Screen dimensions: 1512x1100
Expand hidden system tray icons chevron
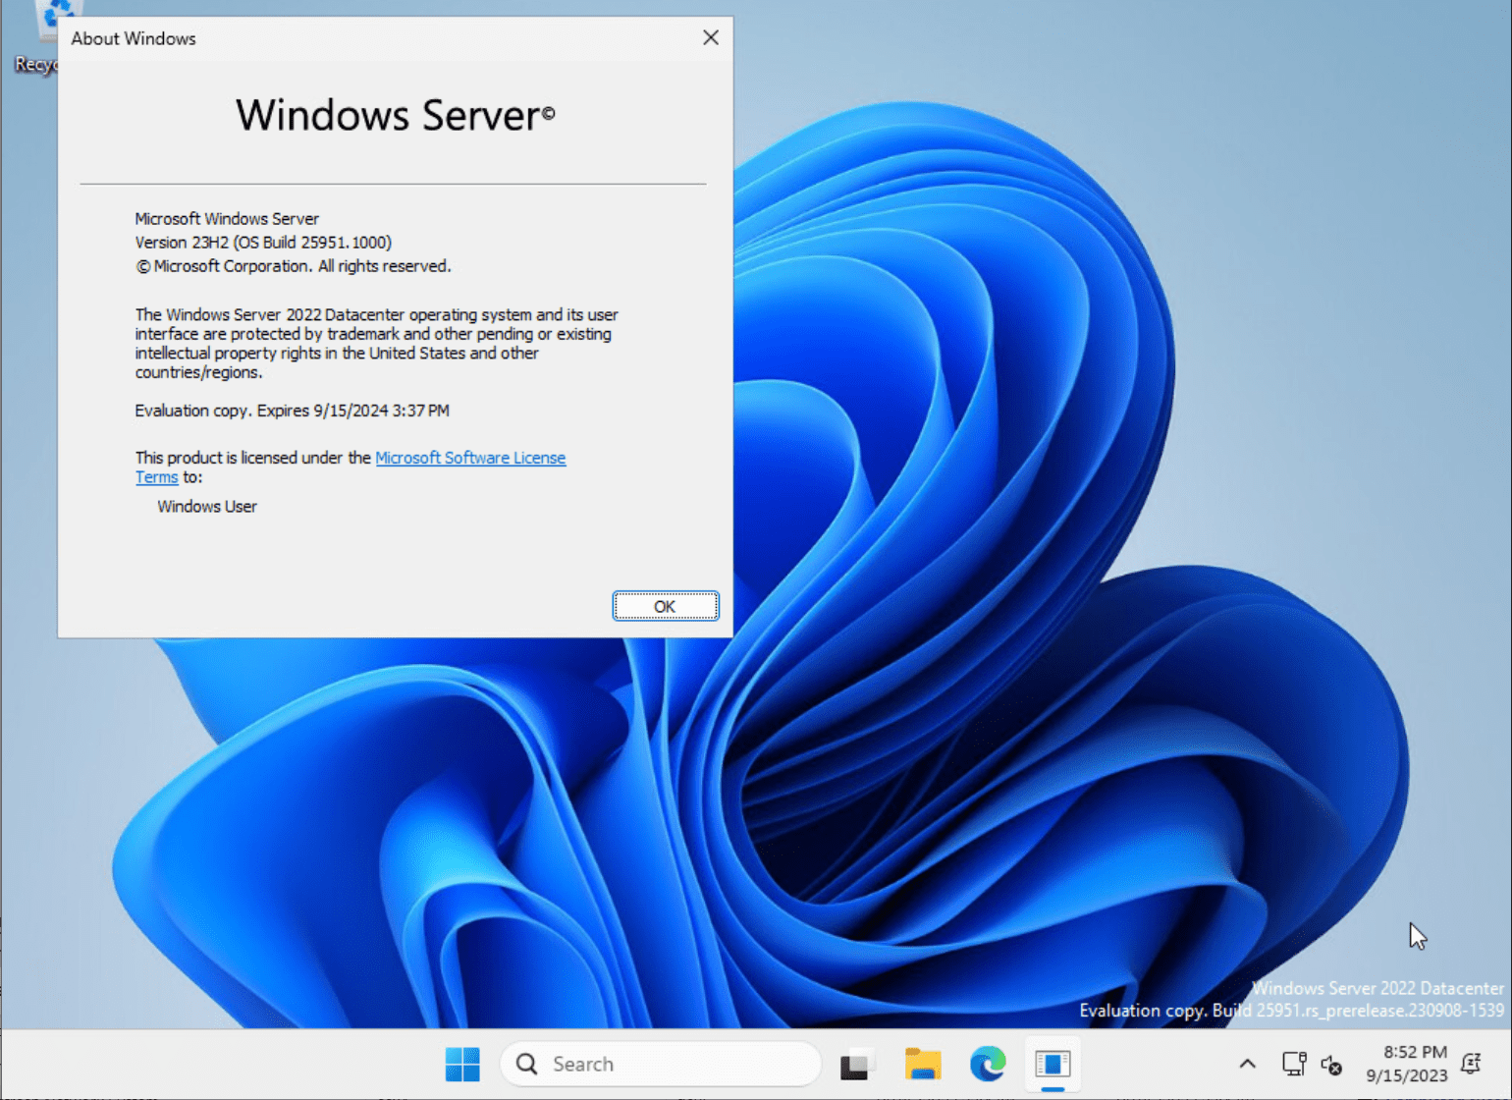1247,1064
